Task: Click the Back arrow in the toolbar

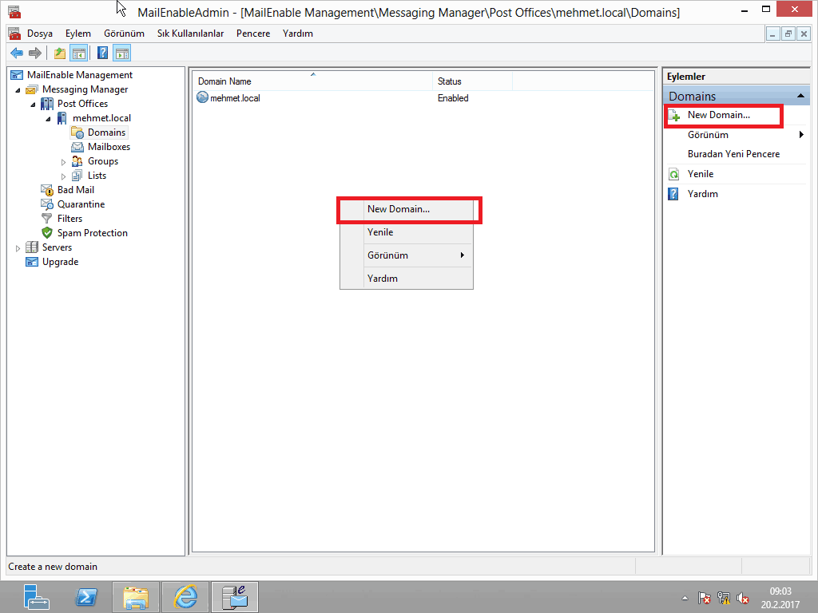Action: 16,53
